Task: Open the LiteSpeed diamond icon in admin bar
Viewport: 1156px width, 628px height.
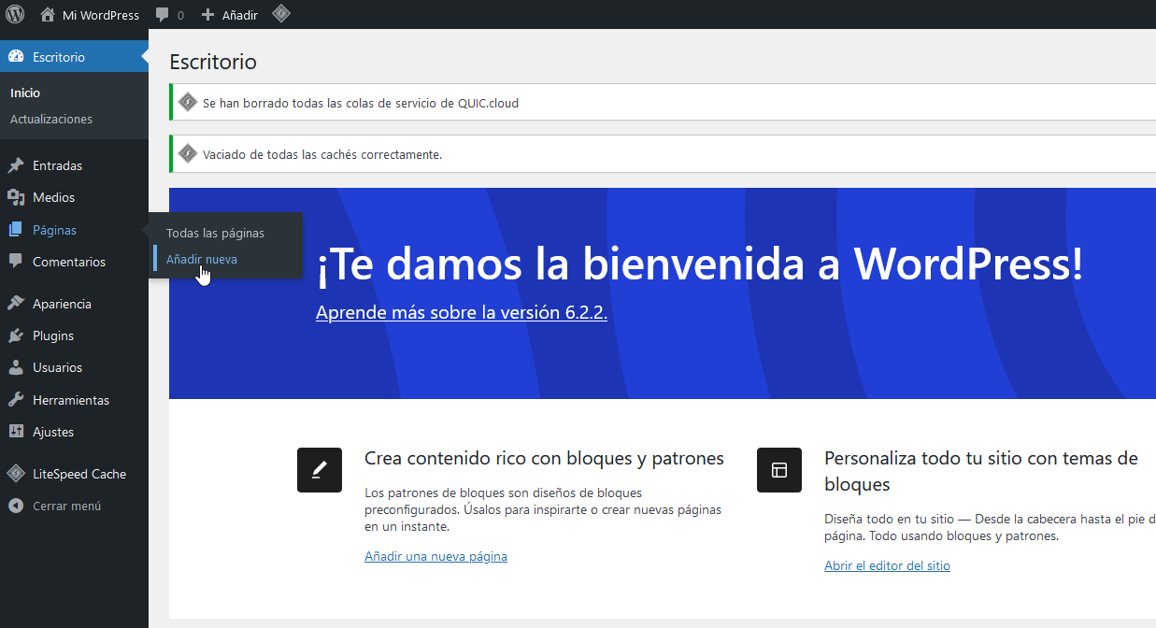Action: point(280,14)
